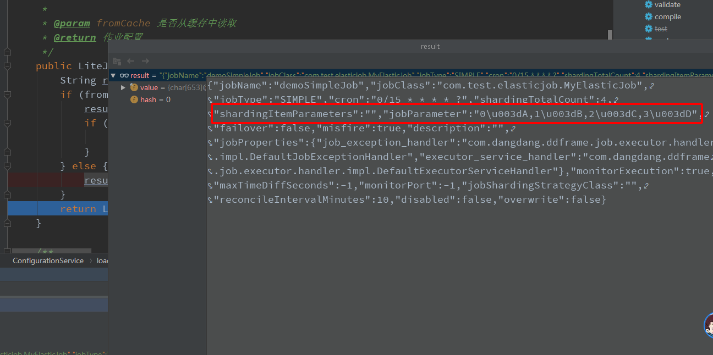Click the editor vertical scrollbar thumb
713x355 pixels.
pos(610,35)
